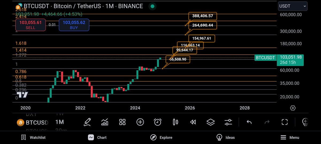Select the 264,690.44 price note
Screen dimensions: 321x144
[202, 25]
